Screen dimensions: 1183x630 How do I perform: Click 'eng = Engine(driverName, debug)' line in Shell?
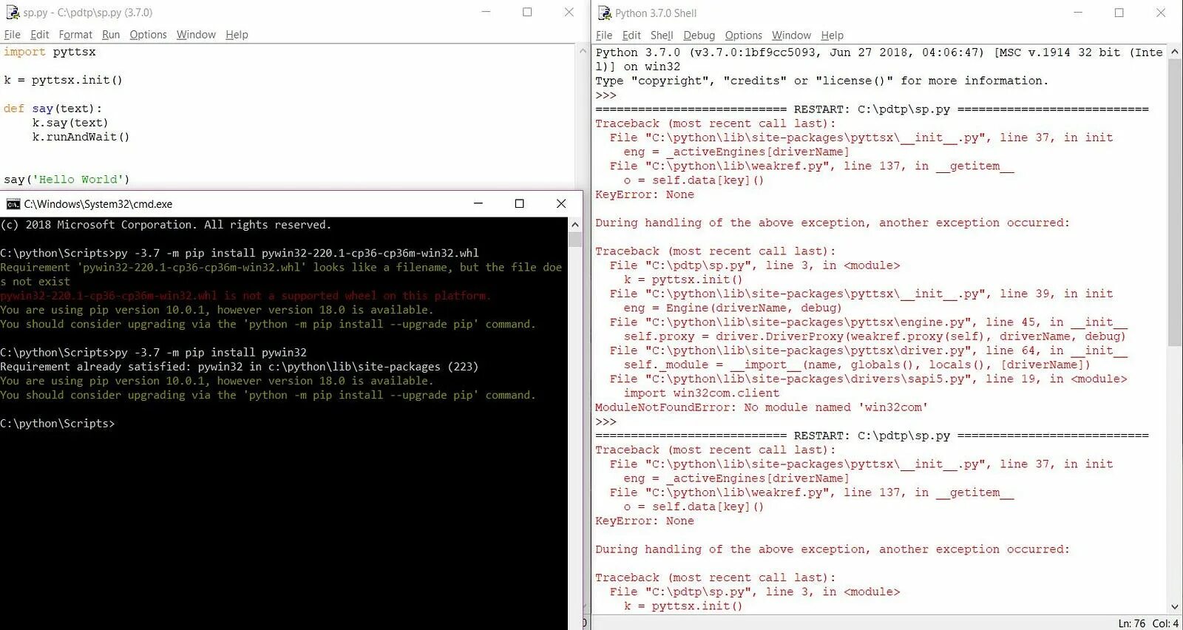733,308
